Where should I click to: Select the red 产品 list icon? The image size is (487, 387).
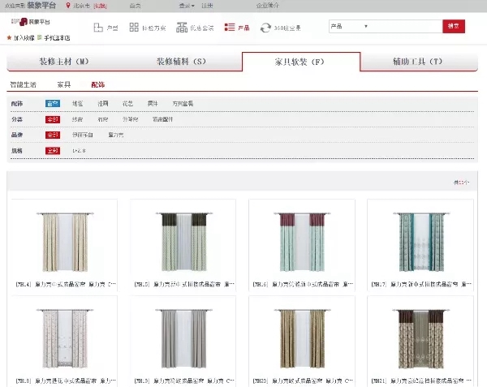click(x=229, y=28)
